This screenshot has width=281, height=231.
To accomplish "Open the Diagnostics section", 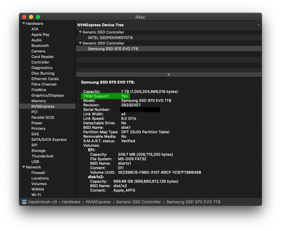I will pos(42,68).
